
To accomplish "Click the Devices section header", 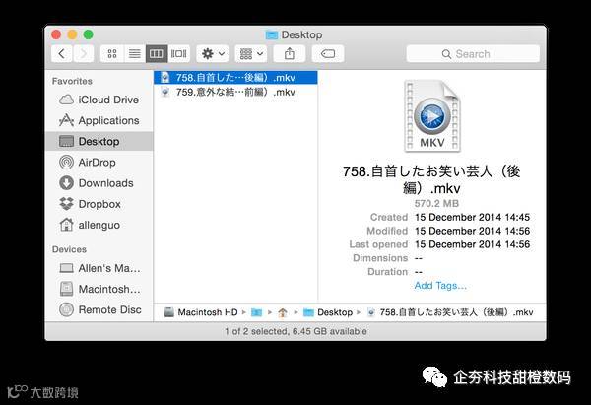I will pyautogui.click(x=69, y=249).
